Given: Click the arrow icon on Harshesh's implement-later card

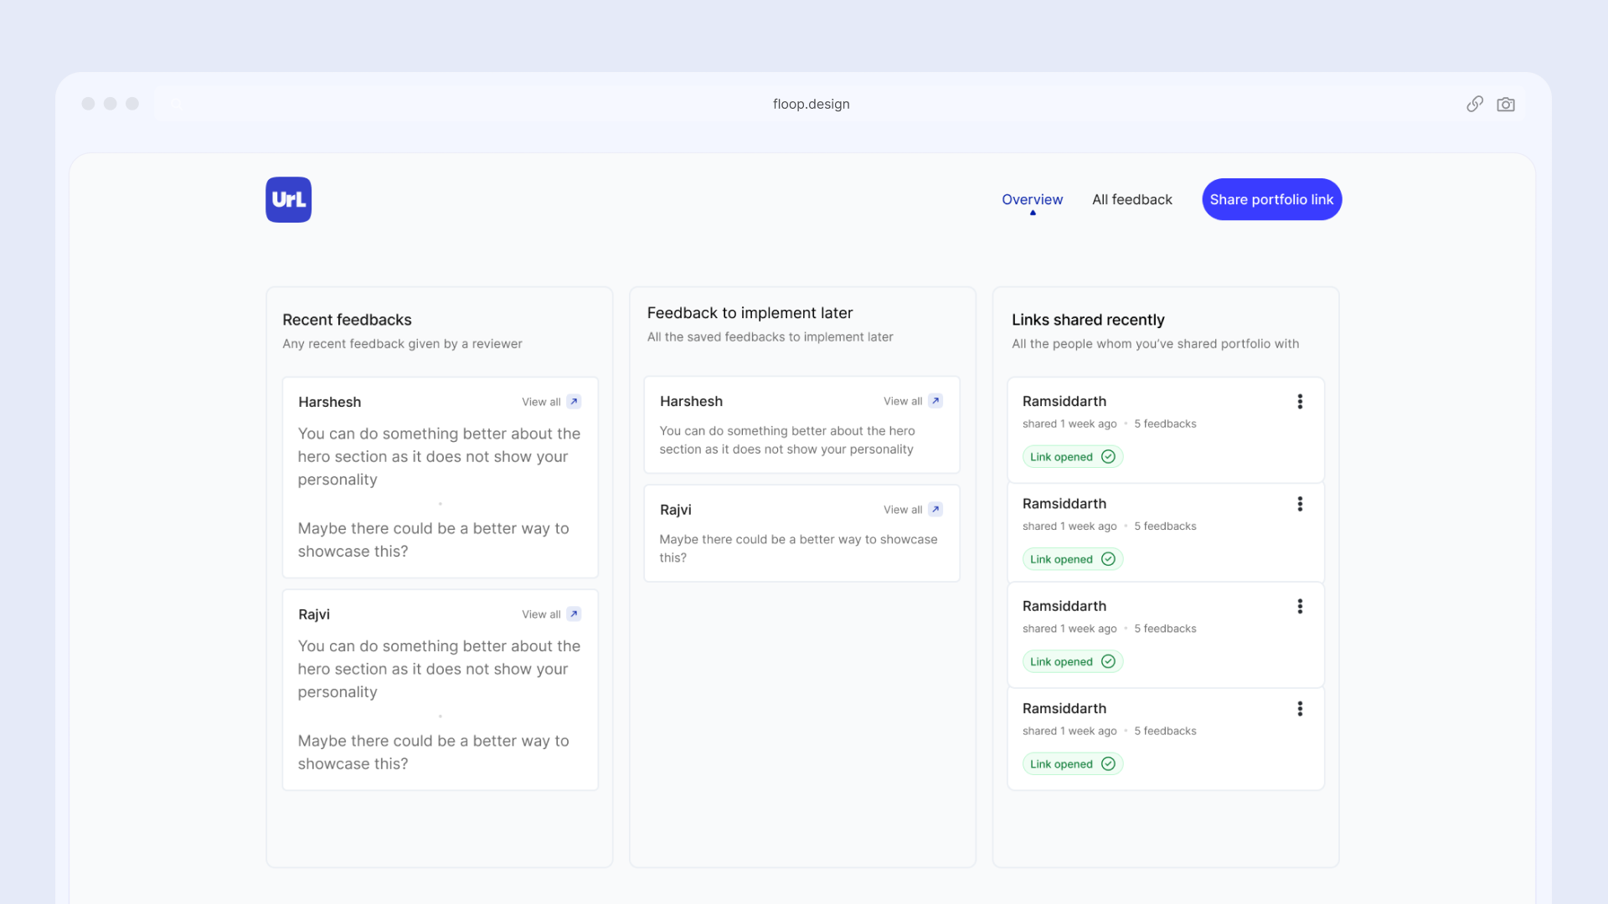Looking at the screenshot, I should [935, 401].
